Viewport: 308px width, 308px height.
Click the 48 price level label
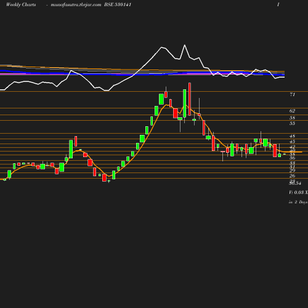click(292, 136)
